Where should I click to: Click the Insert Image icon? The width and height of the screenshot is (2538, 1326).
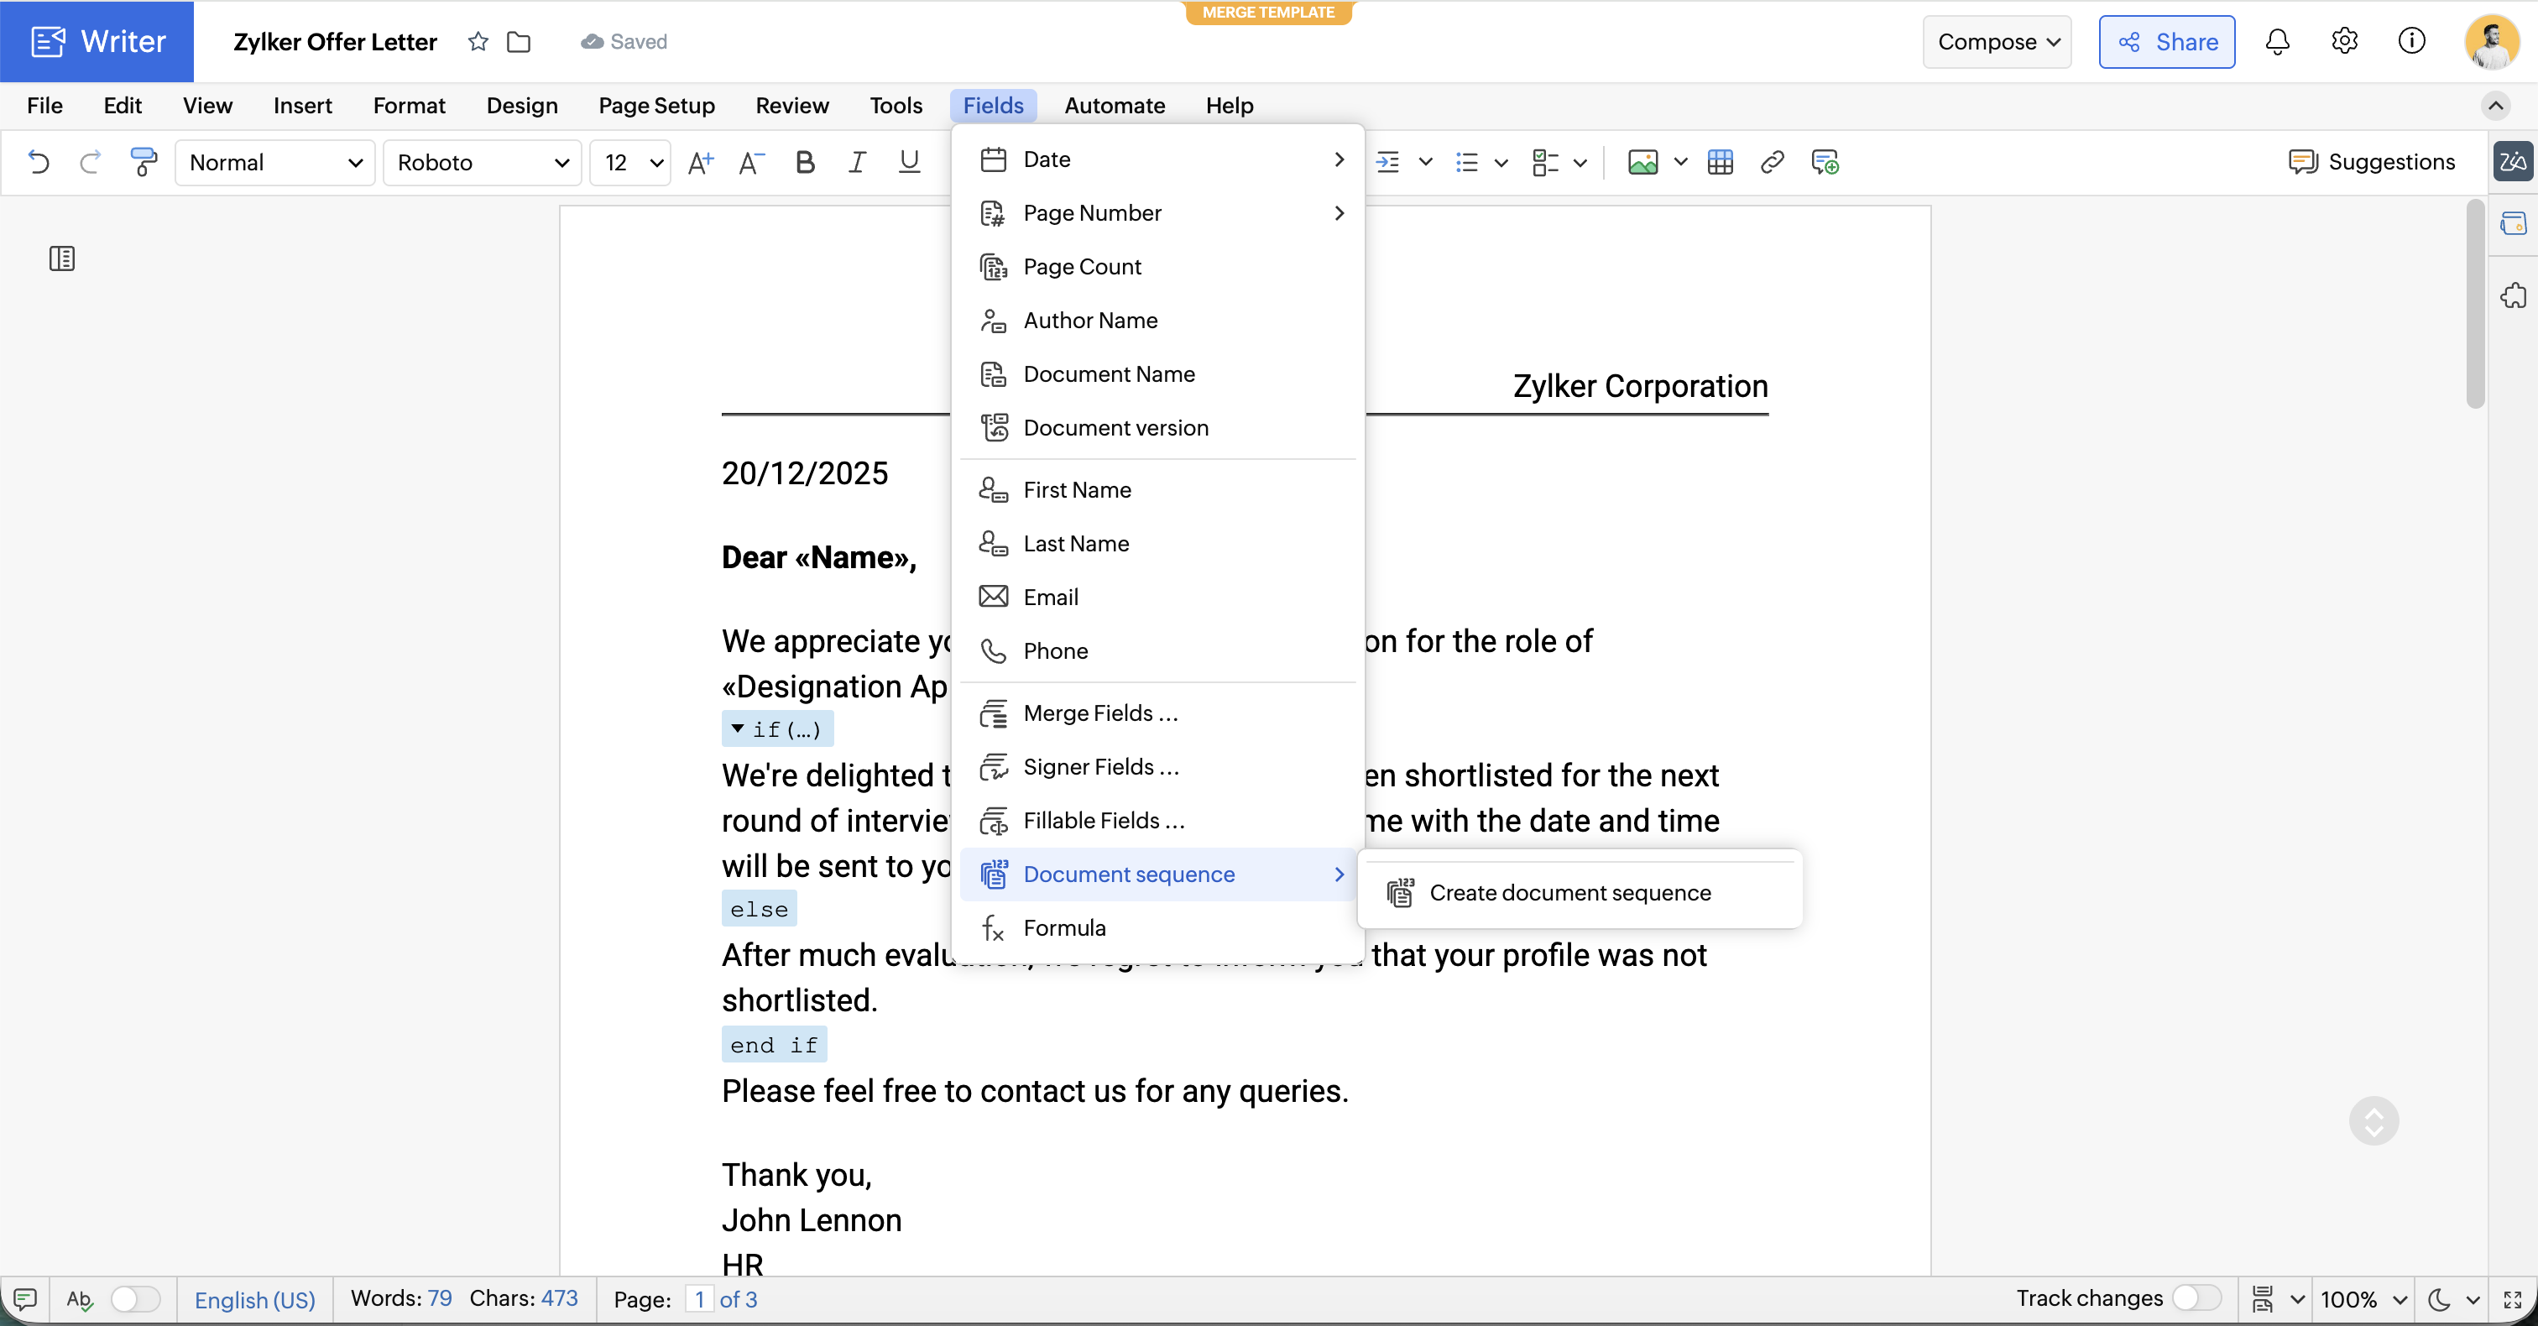1642,162
